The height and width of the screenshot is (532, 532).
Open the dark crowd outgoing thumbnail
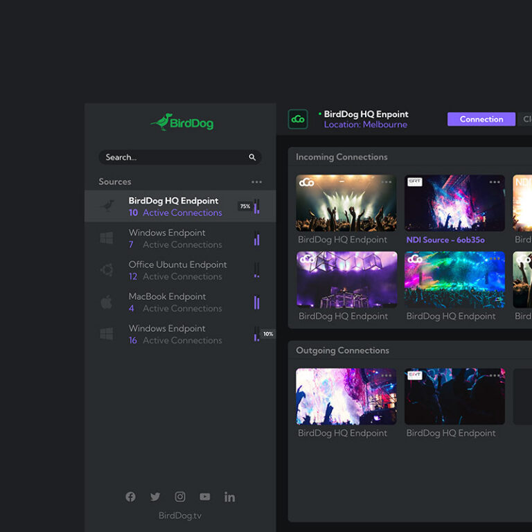point(454,397)
